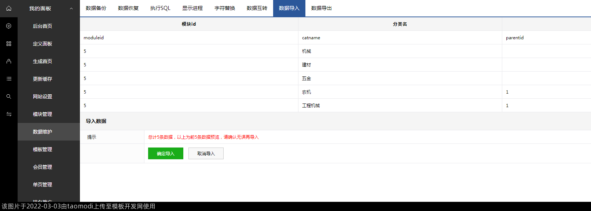Open 网站设置 in the sidebar
Image resolution: width=591 pixels, height=211 pixels.
(43, 97)
